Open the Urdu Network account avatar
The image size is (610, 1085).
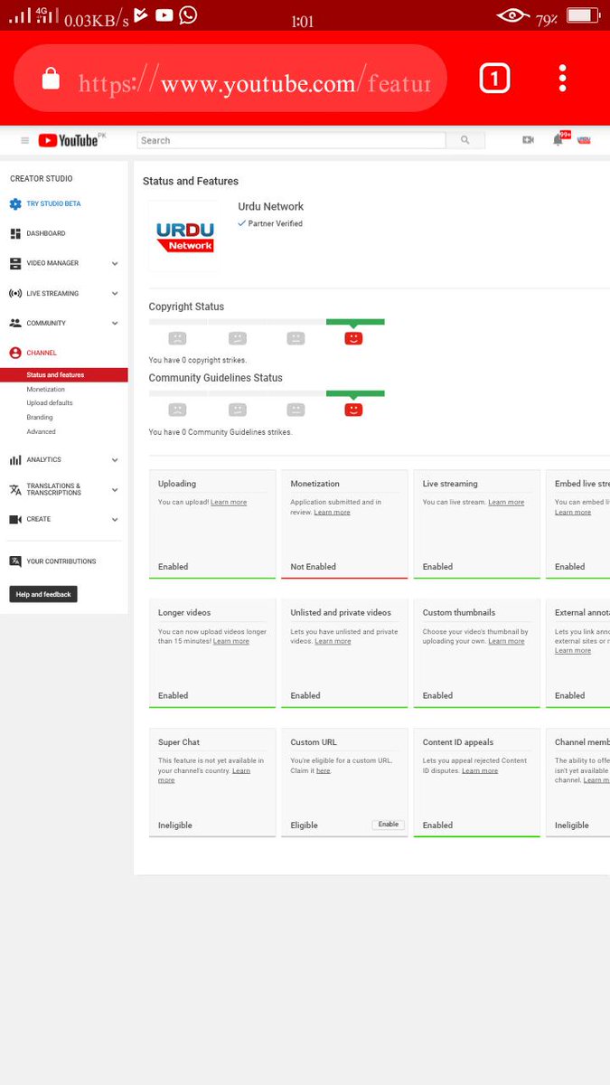[584, 140]
